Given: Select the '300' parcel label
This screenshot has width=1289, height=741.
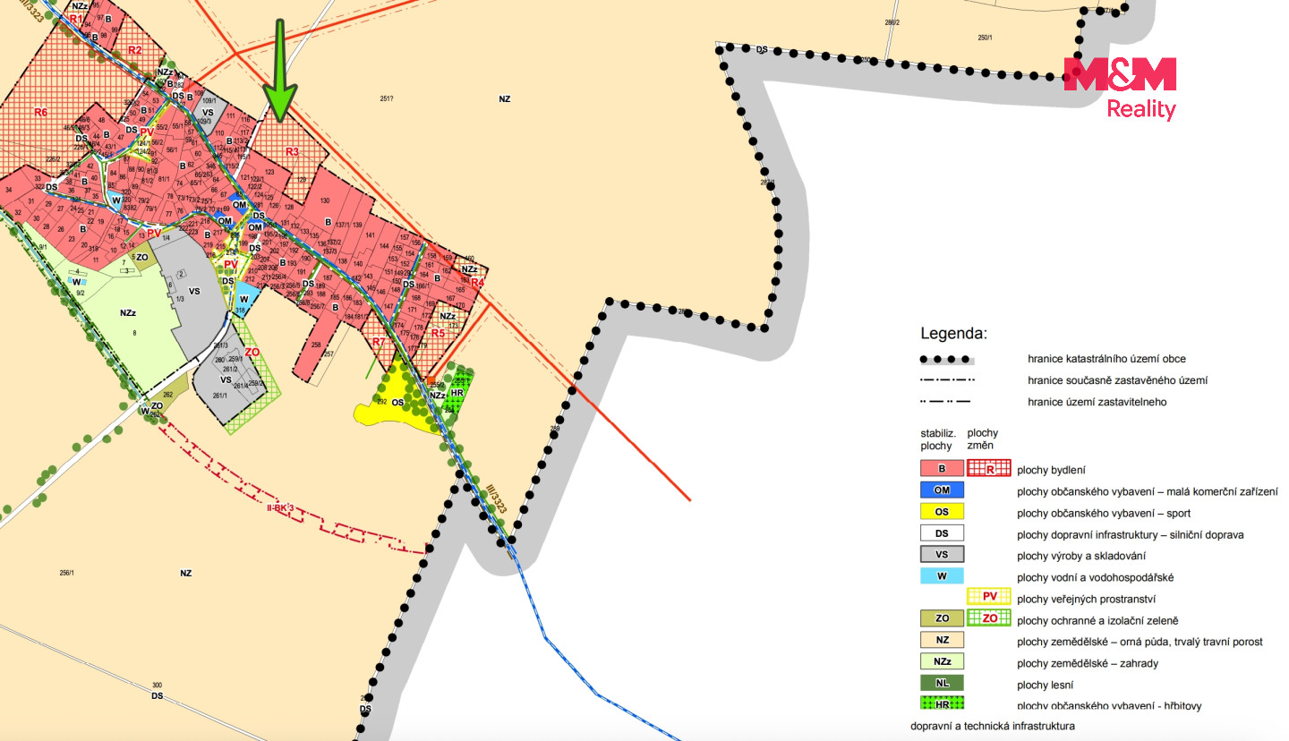Looking at the screenshot, I should pyautogui.click(x=158, y=685).
